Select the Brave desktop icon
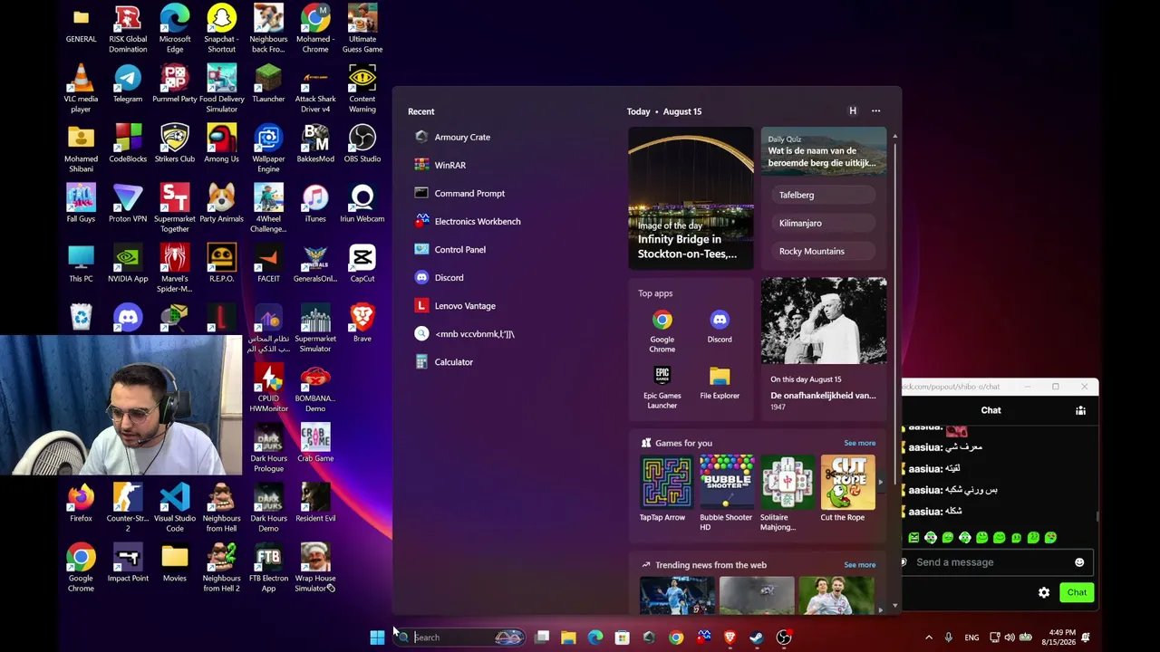 (x=362, y=323)
